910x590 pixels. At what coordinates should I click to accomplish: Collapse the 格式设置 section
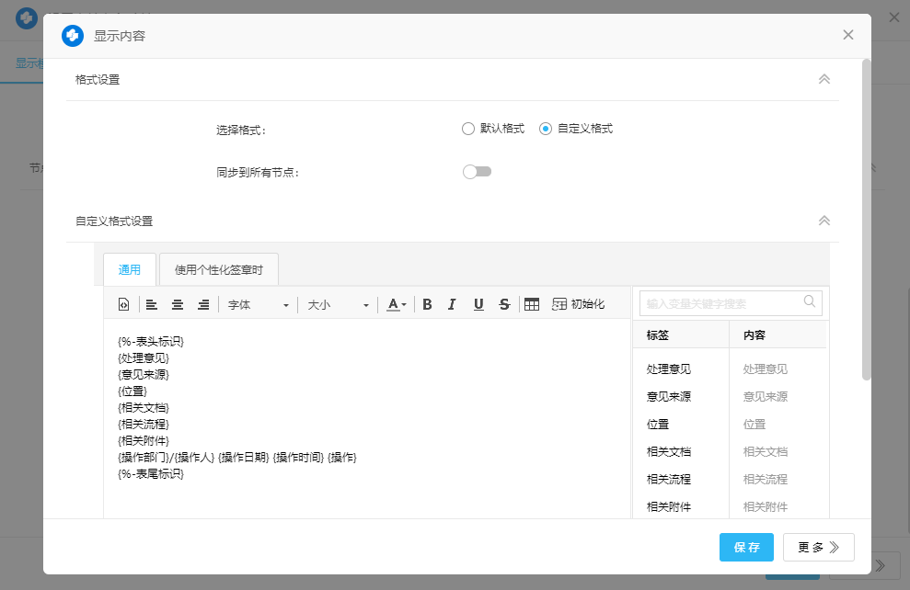click(x=824, y=80)
